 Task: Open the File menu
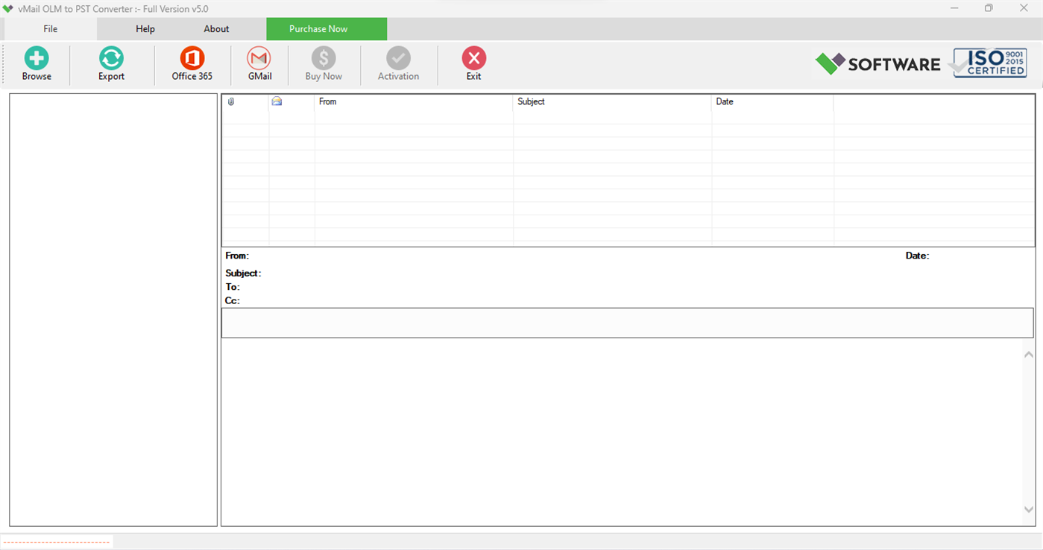[49, 28]
